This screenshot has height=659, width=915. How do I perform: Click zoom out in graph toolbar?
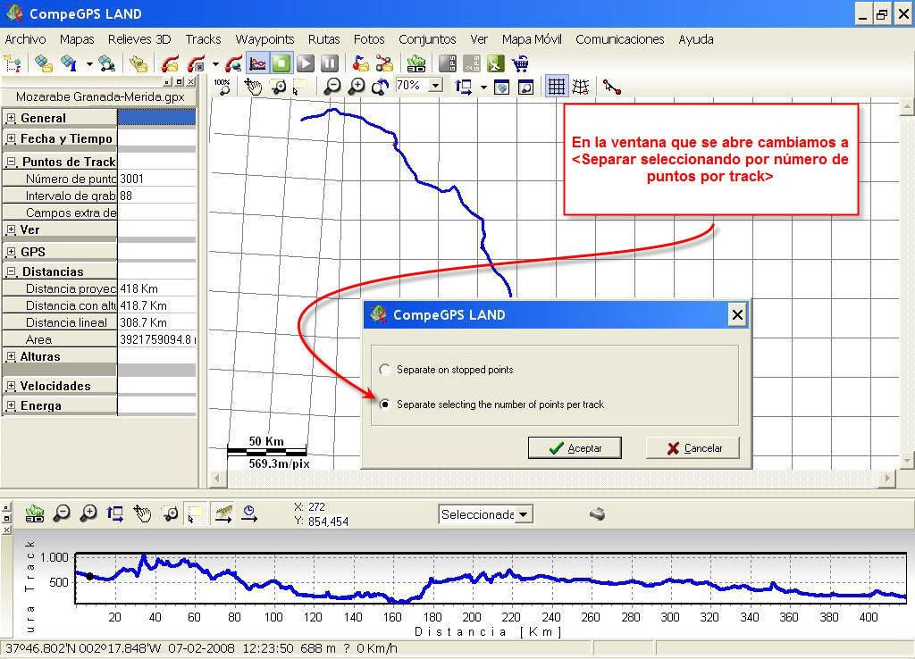pos(62,513)
